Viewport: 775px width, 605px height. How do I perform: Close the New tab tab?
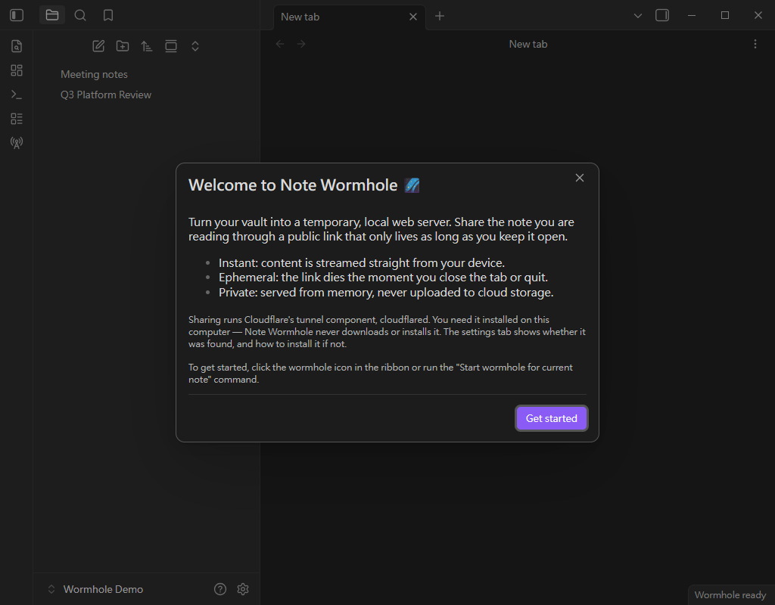tap(413, 17)
